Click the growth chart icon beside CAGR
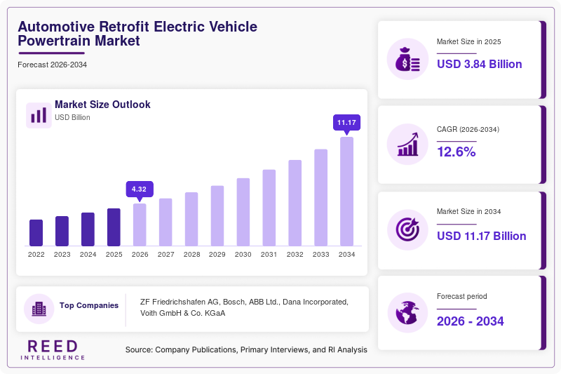 coord(407,145)
